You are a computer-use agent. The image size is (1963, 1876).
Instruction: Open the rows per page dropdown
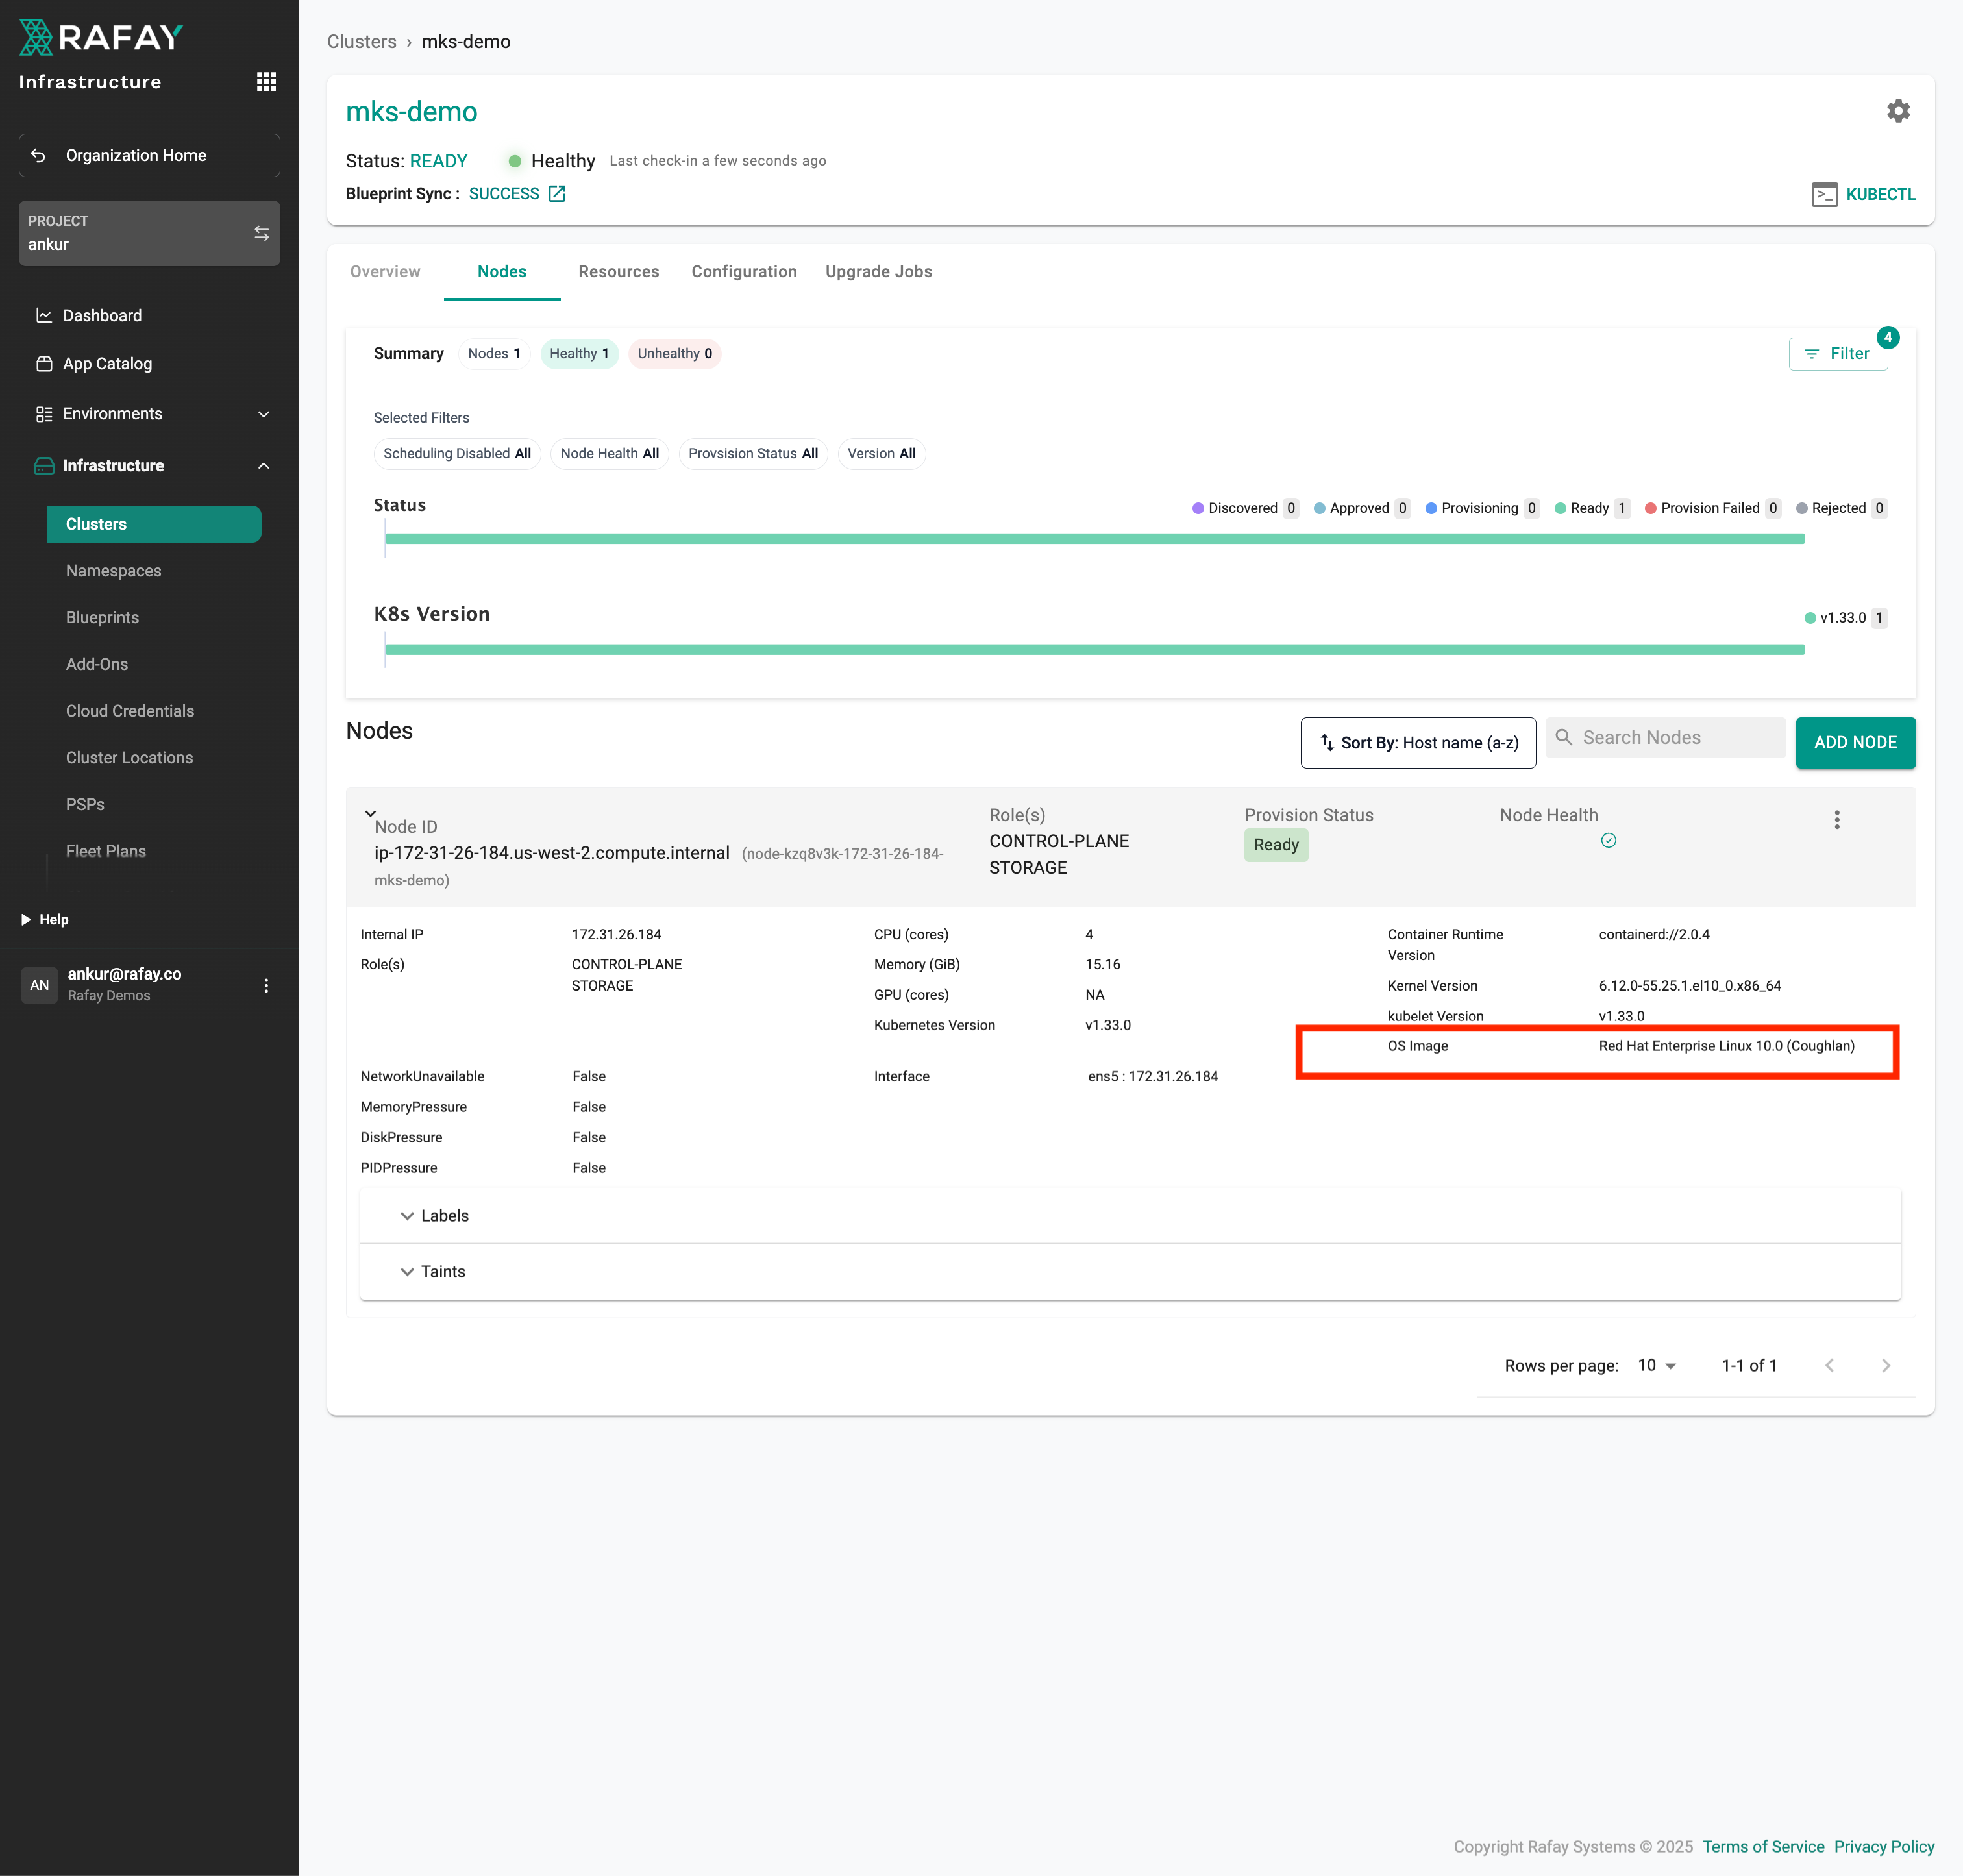pyautogui.click(x=1656, y=1366)
